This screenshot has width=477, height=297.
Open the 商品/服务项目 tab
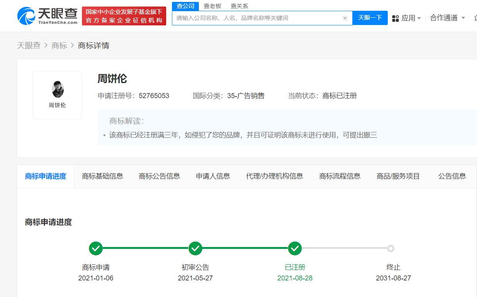click(398, 176)
